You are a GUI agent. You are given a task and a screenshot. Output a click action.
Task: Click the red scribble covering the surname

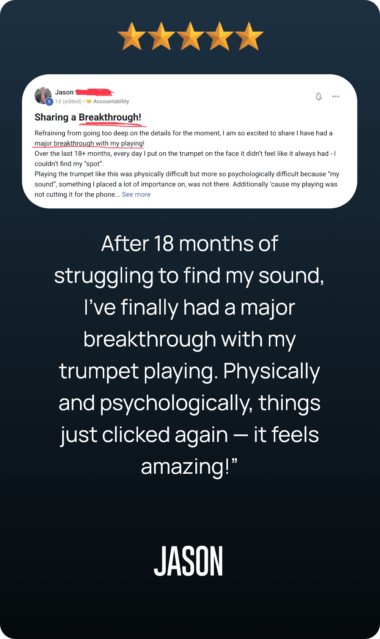coord(94,92)
